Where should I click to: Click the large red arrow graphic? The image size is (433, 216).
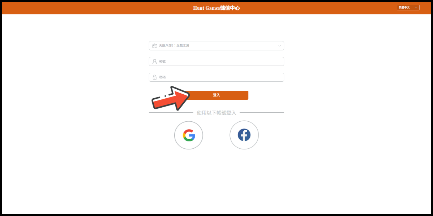[170, 98]
